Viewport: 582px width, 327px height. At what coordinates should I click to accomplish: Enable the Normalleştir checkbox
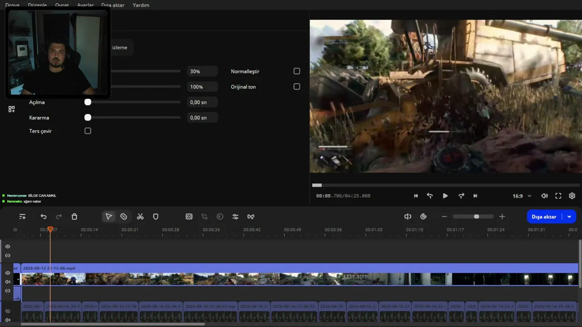coord(297,71)
